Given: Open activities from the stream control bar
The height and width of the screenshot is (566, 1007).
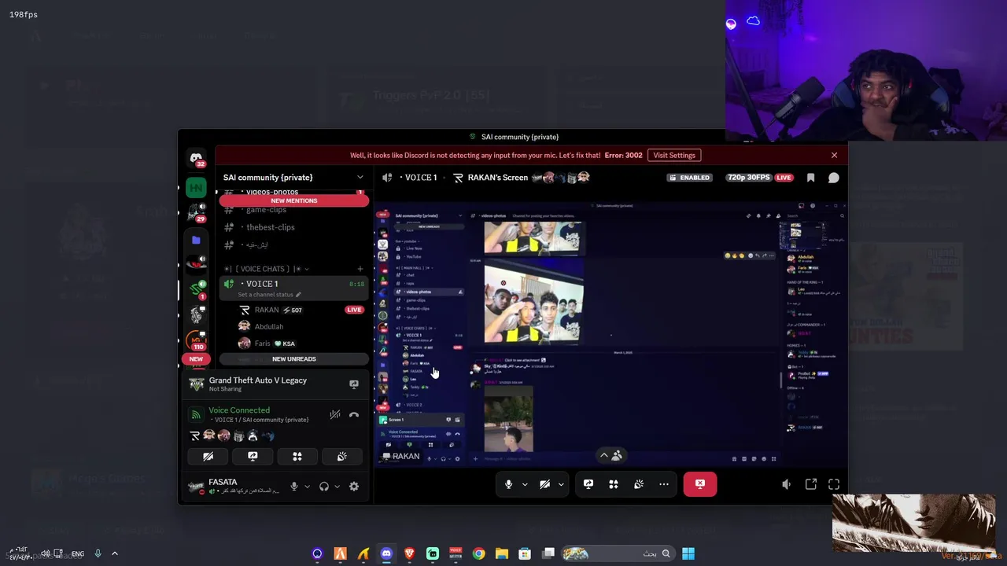Looking at the screenshot, I should pos(614,484).
